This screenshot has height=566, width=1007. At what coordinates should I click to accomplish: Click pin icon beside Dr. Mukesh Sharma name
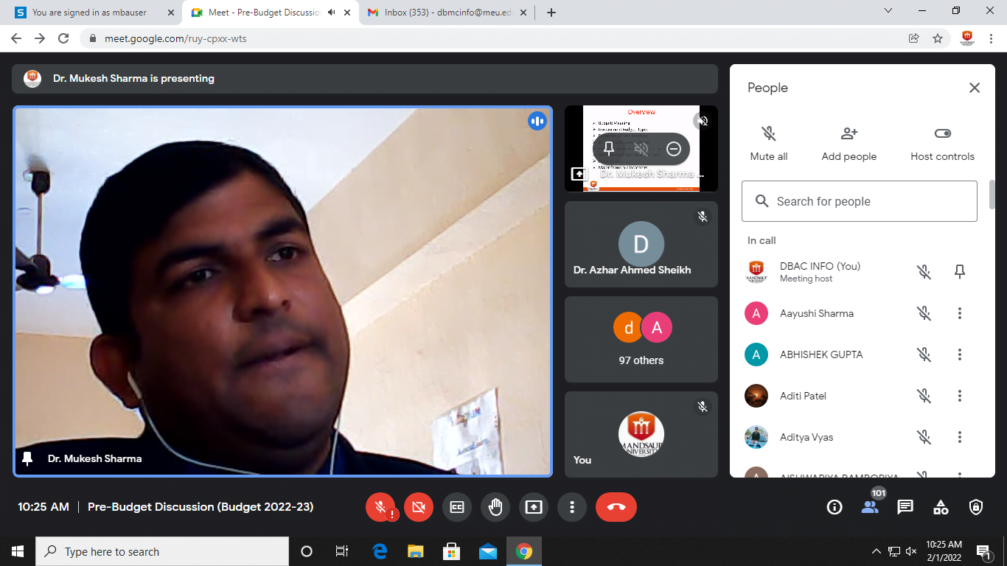(28, 458)
